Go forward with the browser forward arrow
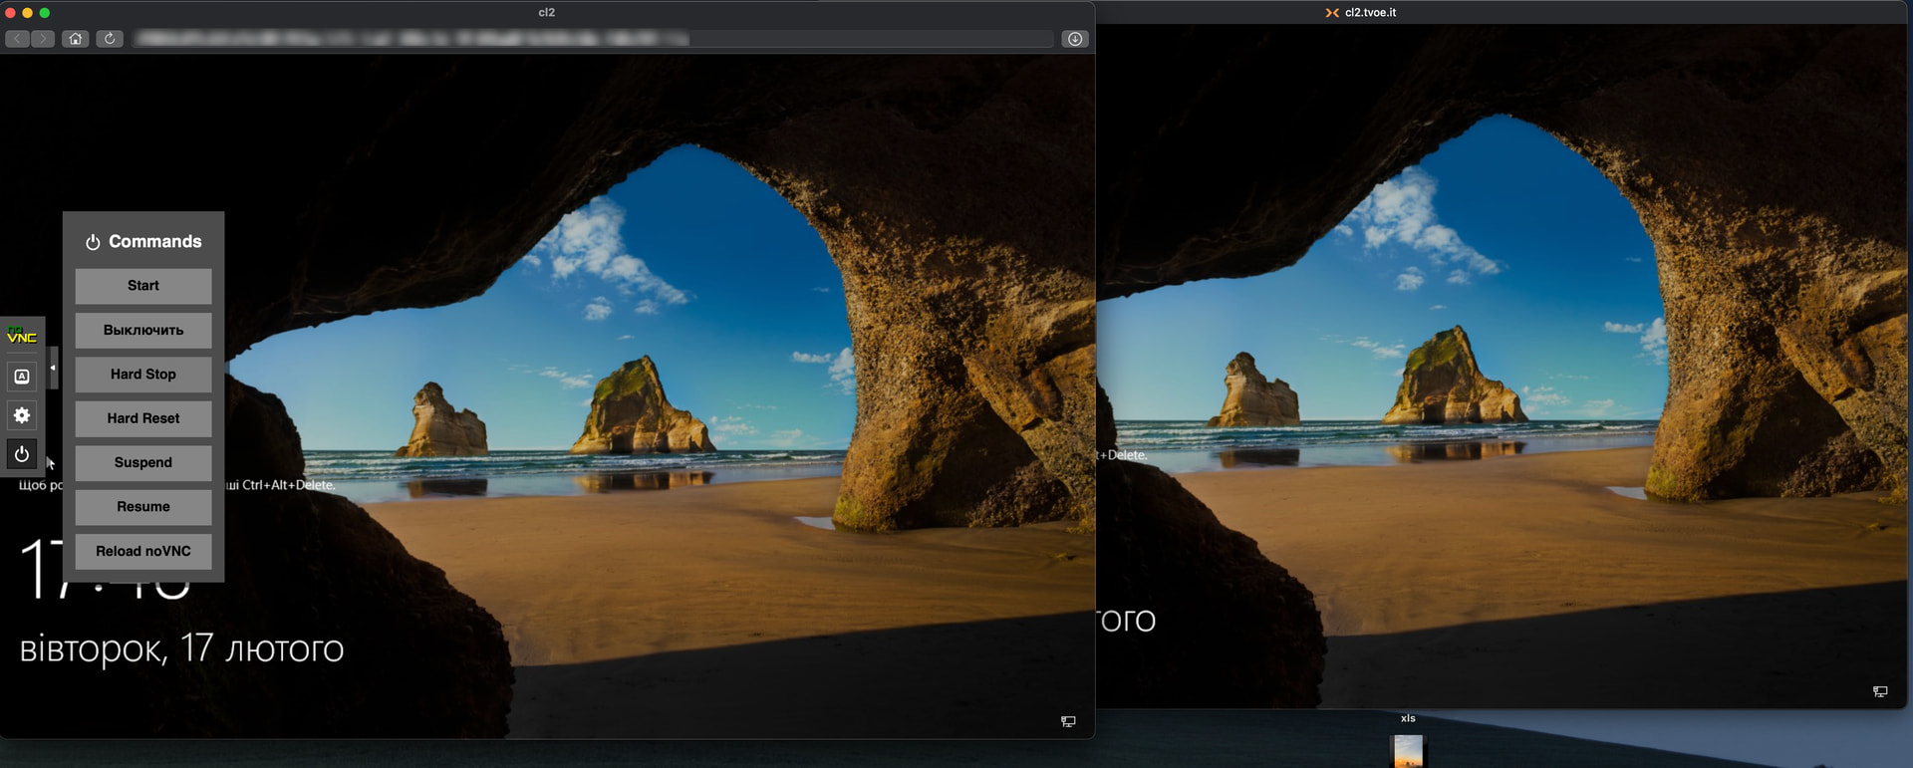Screen dimensions: 1913x768 click(42, 39)
